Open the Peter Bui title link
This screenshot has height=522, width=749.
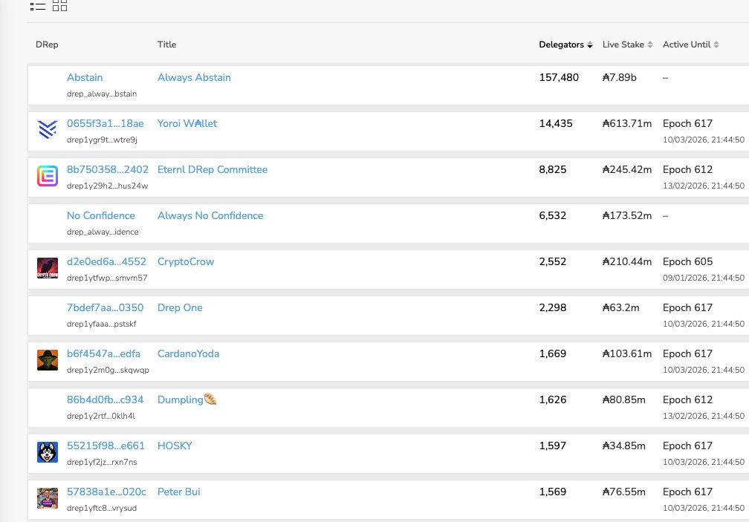(x=178, y=492)
